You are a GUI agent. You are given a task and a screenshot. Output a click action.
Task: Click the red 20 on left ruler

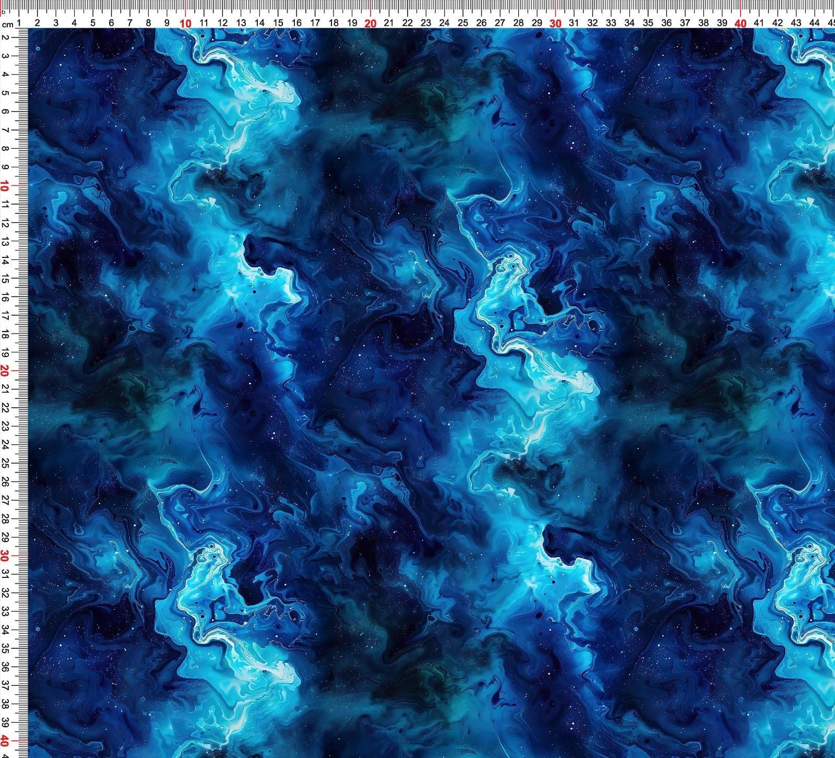tap(5, 371)
